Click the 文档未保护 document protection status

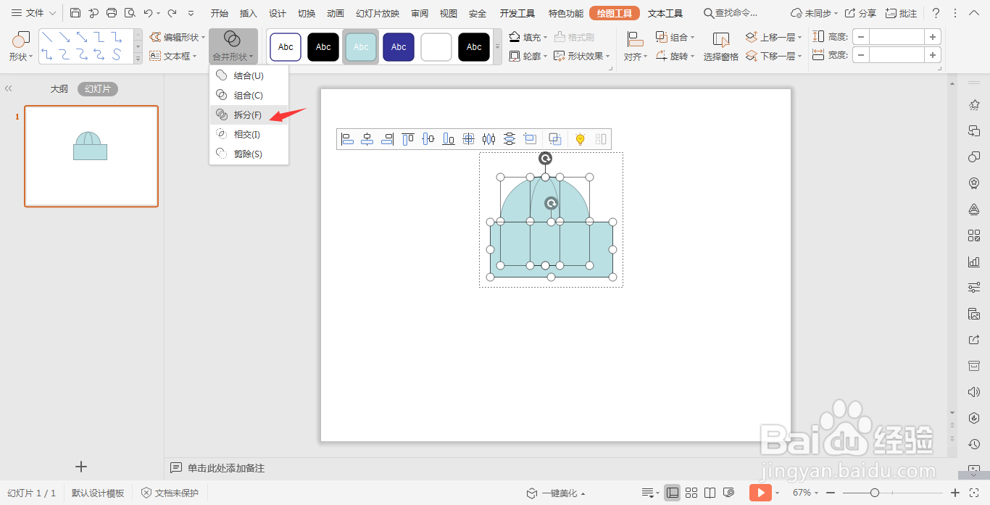(x=170, y=493)
